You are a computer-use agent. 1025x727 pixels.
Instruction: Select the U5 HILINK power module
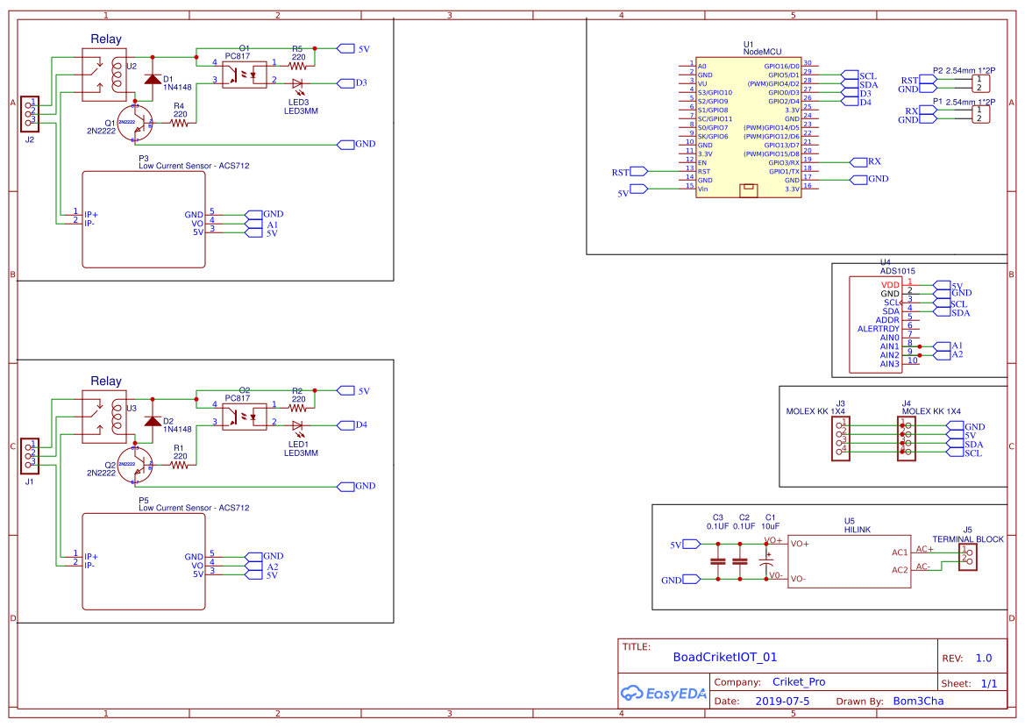[x=849, y=561]
